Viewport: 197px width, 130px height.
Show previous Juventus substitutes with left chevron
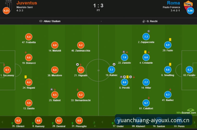tap(2, 122)
